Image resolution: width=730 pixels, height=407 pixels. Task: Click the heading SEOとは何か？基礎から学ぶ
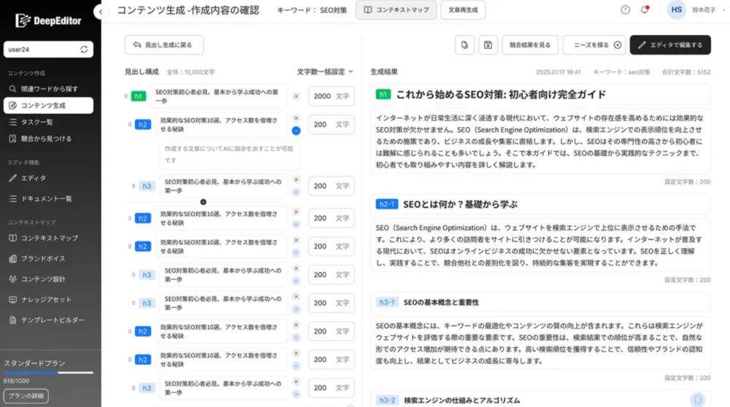coord(460,204)
